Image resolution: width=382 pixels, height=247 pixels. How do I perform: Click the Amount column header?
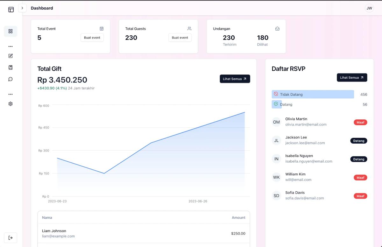point(238,217)
